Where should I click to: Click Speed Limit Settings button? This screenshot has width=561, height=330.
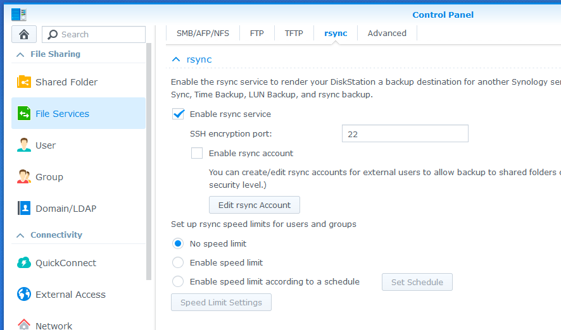pyautogui.click(x=221, y=302)
